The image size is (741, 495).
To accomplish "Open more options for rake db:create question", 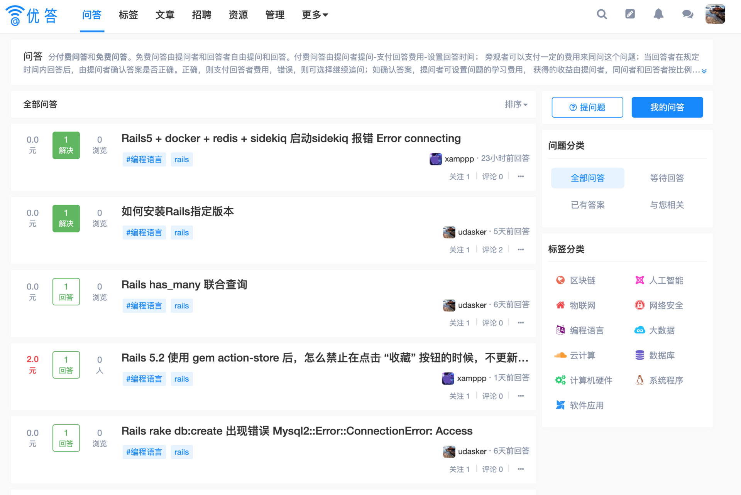I will [x=521, y=470].
